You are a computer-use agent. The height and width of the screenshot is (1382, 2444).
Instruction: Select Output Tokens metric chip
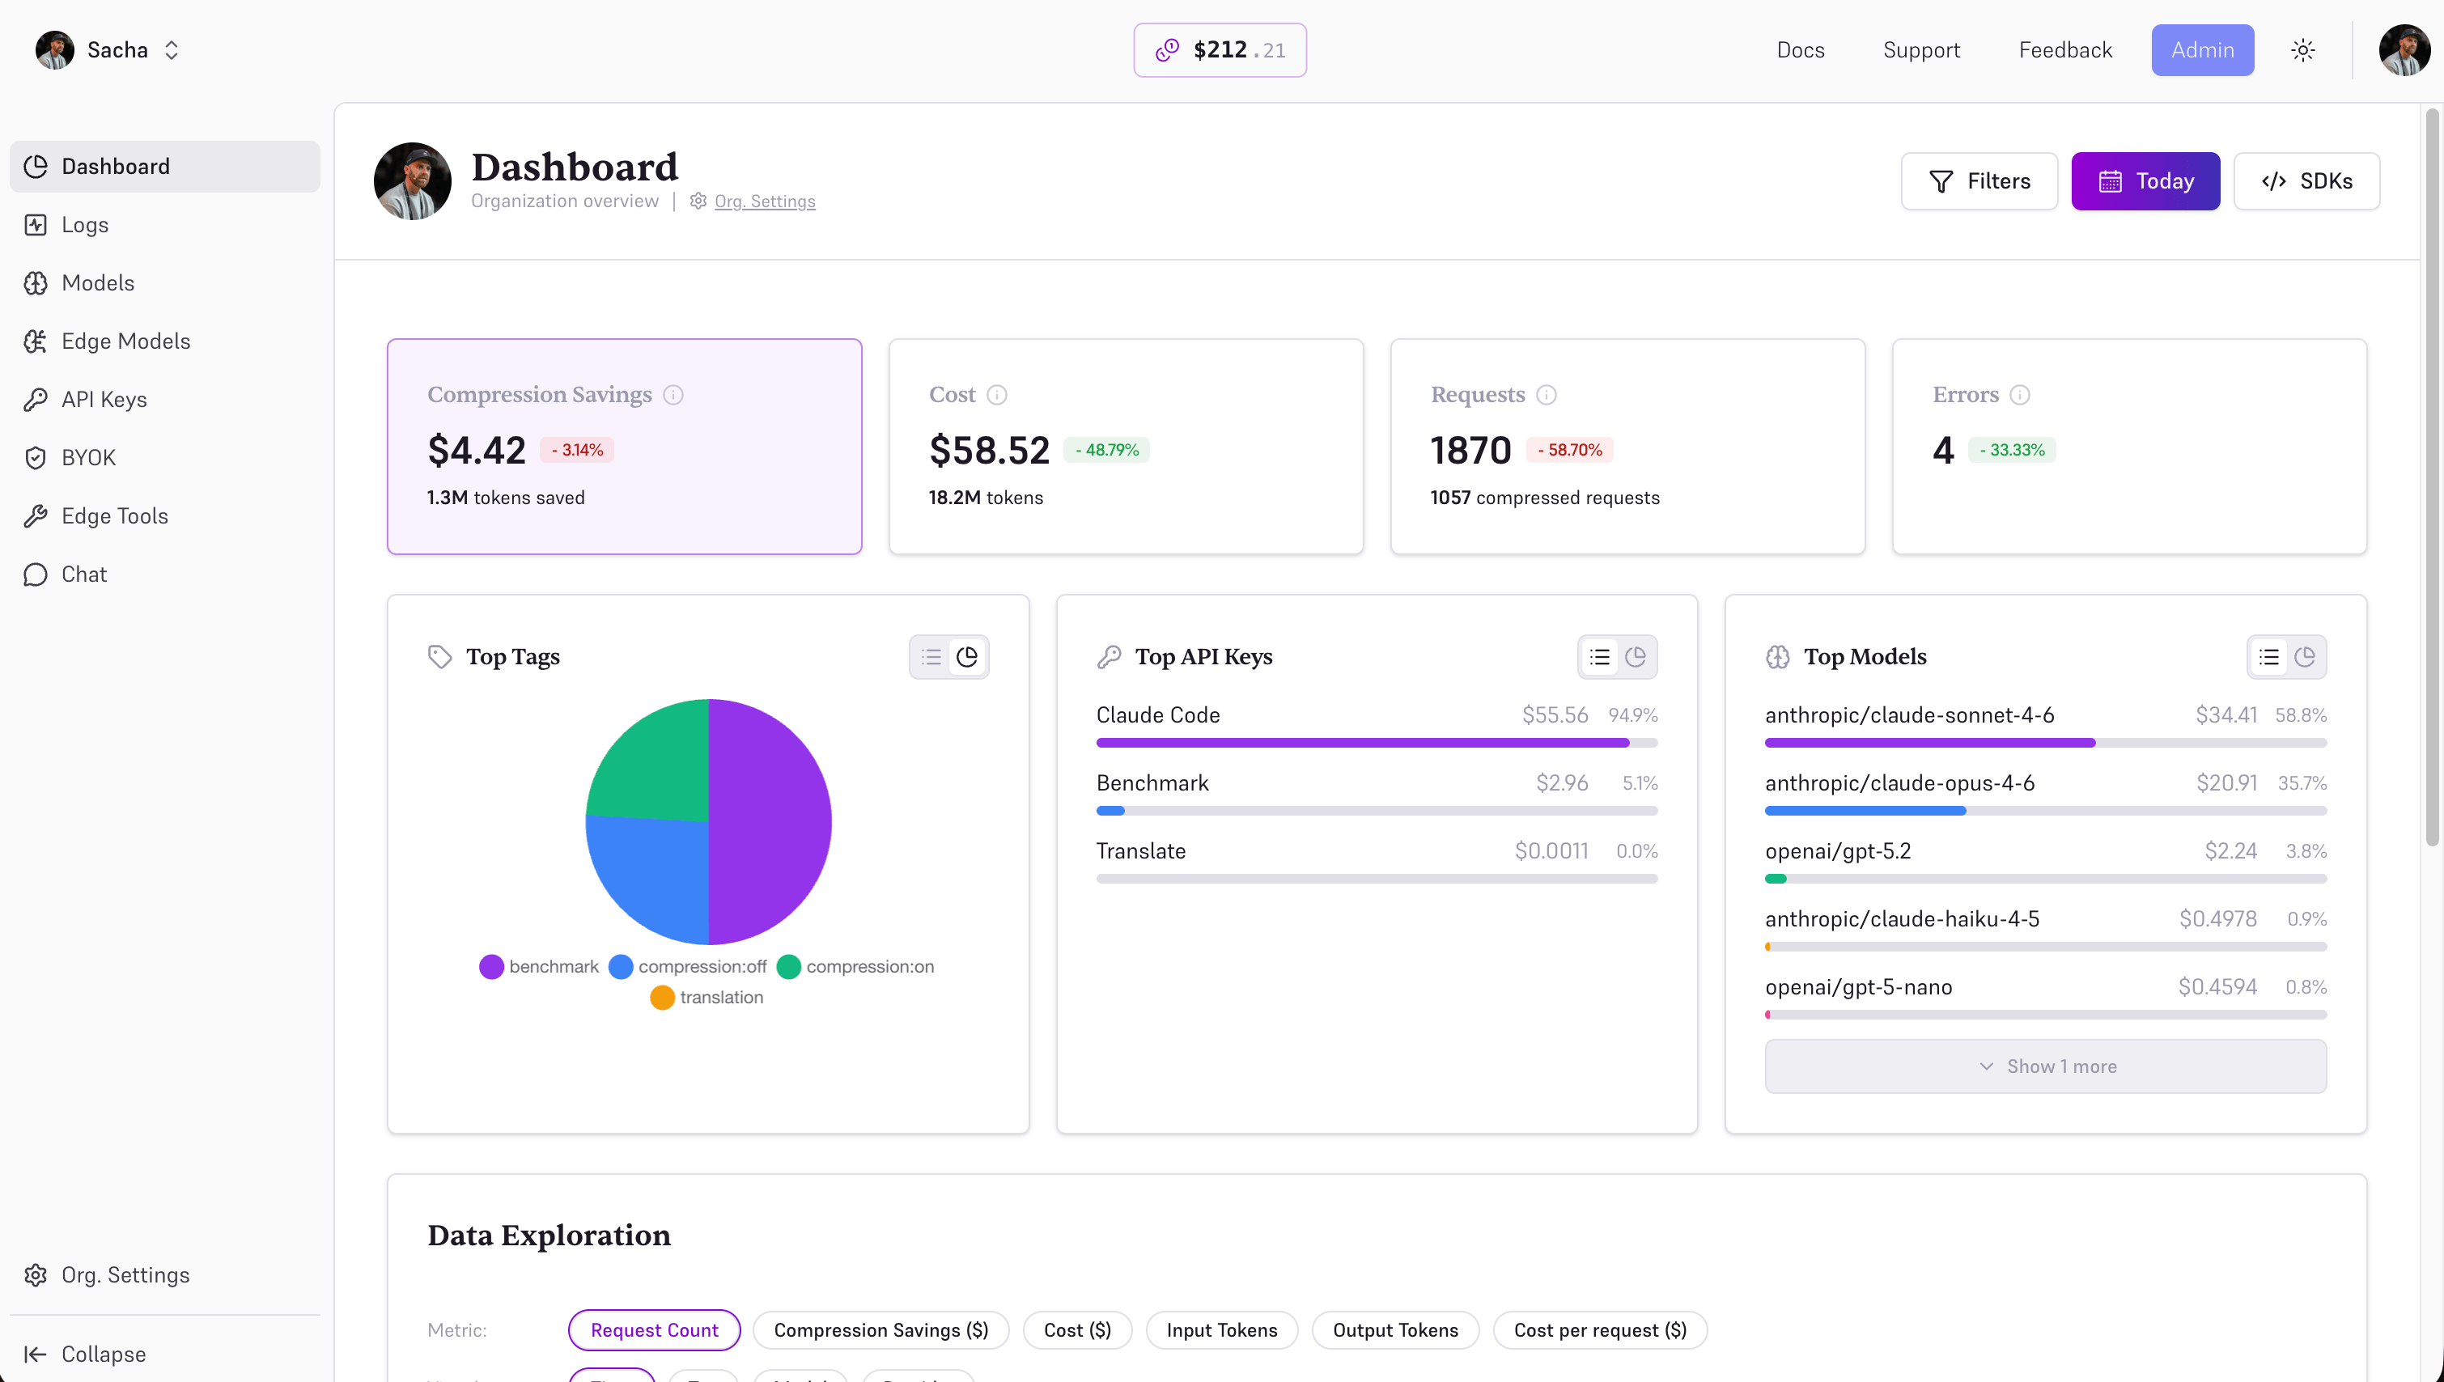tap(1394, 1329)
